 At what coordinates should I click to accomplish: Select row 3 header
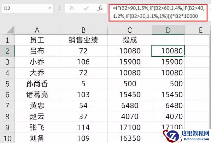(7, 62)
